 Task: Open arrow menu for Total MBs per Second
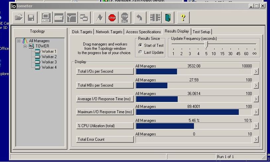coord(256,85)
